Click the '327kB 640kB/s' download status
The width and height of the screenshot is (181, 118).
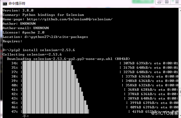click(x=138, y=72)
